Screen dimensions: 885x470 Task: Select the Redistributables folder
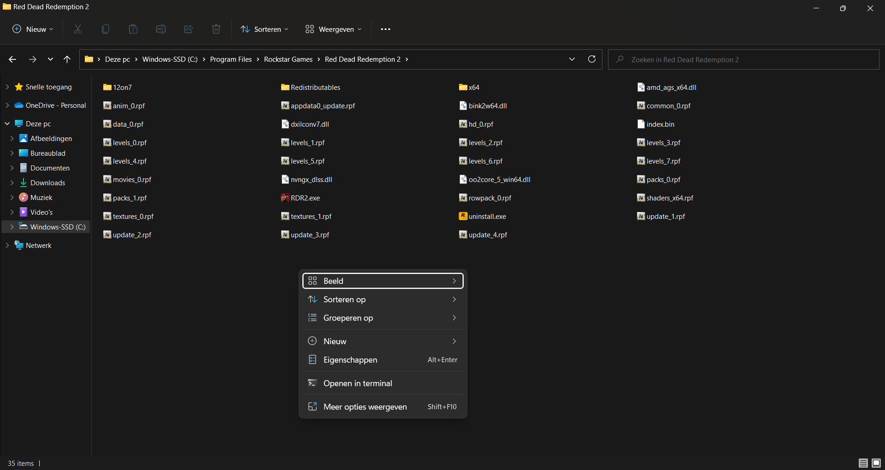coord(311,87)
